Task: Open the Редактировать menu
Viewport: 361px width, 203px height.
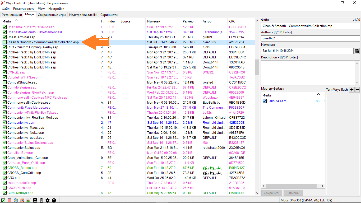Action: (x=24, y=9)
